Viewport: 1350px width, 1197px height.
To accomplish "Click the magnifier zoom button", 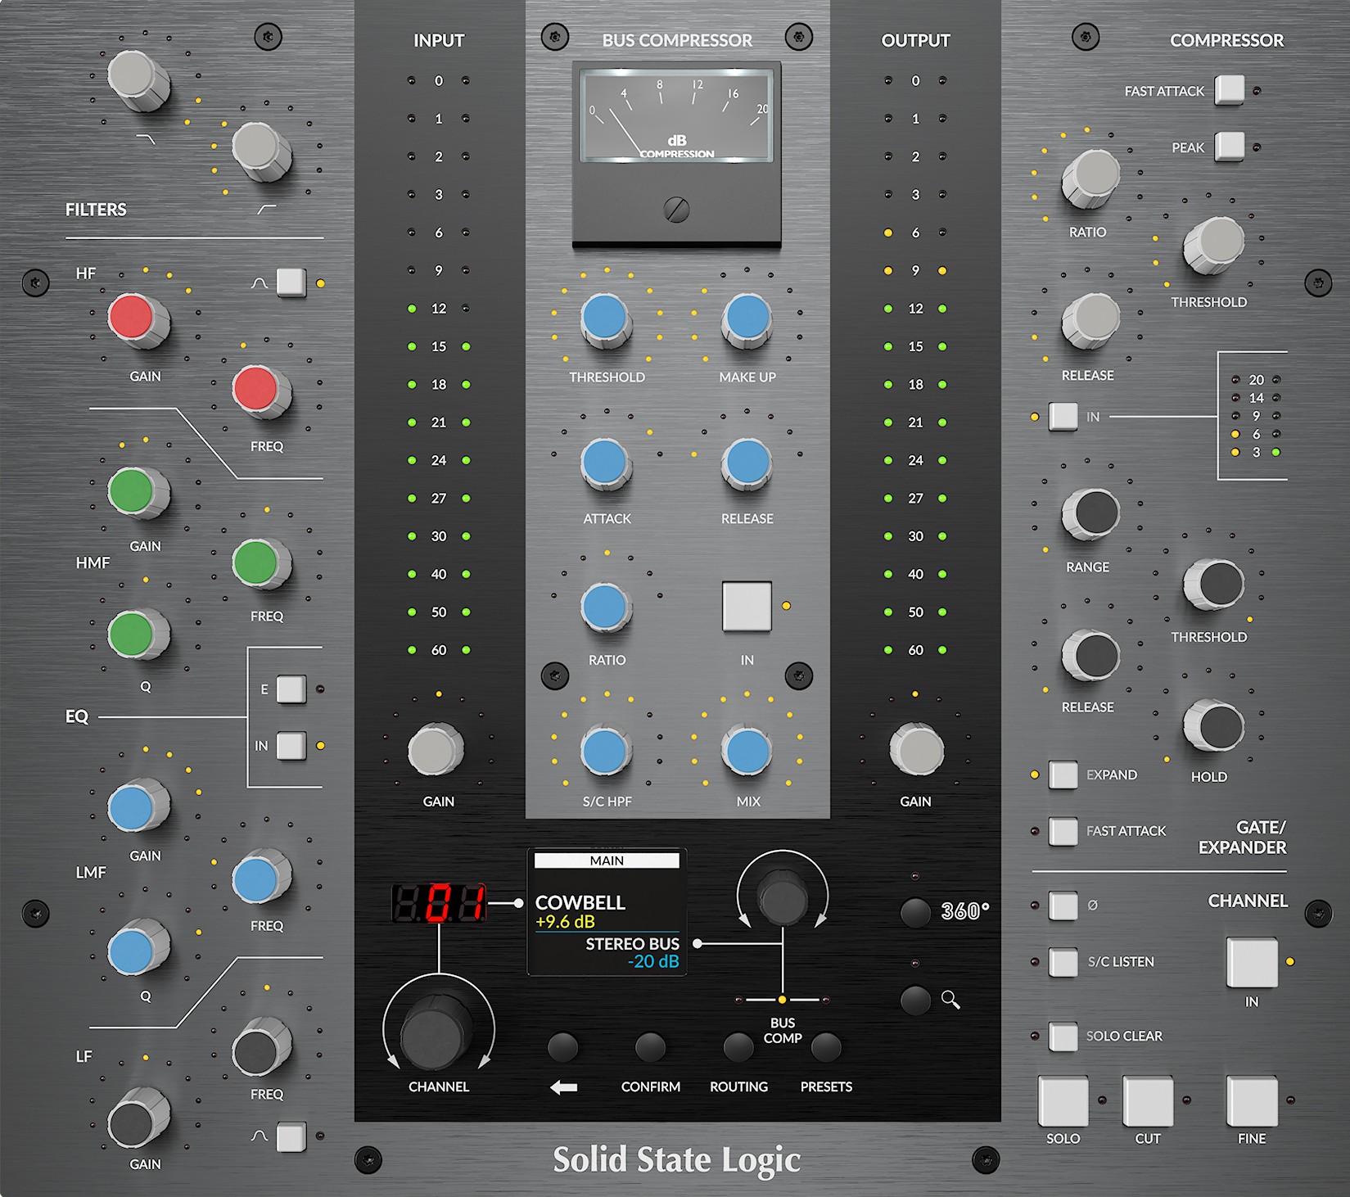I will (915, 1000).
